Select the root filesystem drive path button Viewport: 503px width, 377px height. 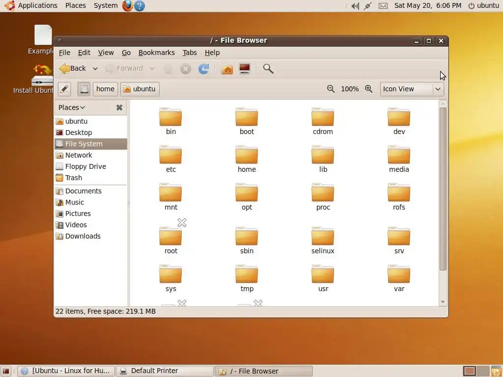pos(84,89)
